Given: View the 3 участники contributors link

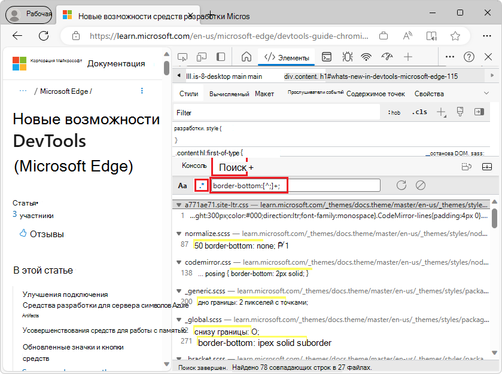Looking at the screenshot, I should click(33, 215).
